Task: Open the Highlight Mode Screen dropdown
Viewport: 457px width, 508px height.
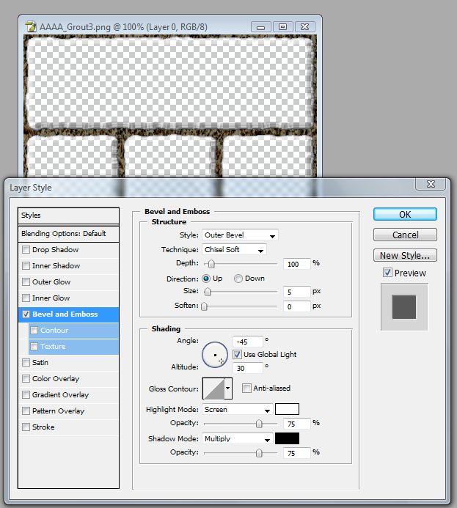Action: coord(237,410)
